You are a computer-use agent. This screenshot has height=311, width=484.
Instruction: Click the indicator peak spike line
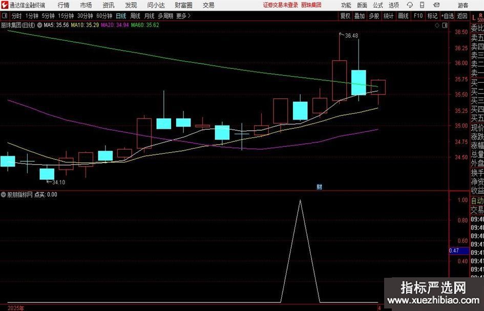click(x=300, y=251)
